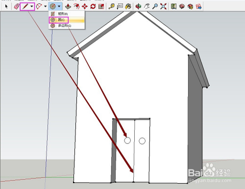Choose 圆(C) circle from the dropdown
Image resolution: width=245 pixels, height=189 pixels.
pyautogui.click(x=67, y=20)
